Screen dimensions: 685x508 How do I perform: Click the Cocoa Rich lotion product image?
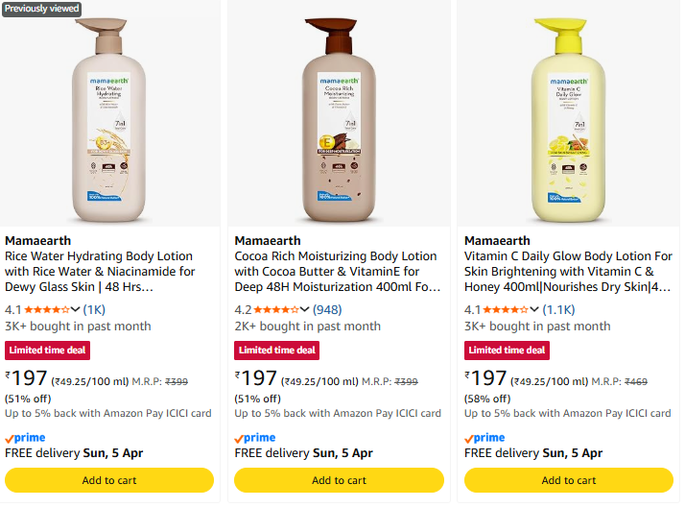339,113
